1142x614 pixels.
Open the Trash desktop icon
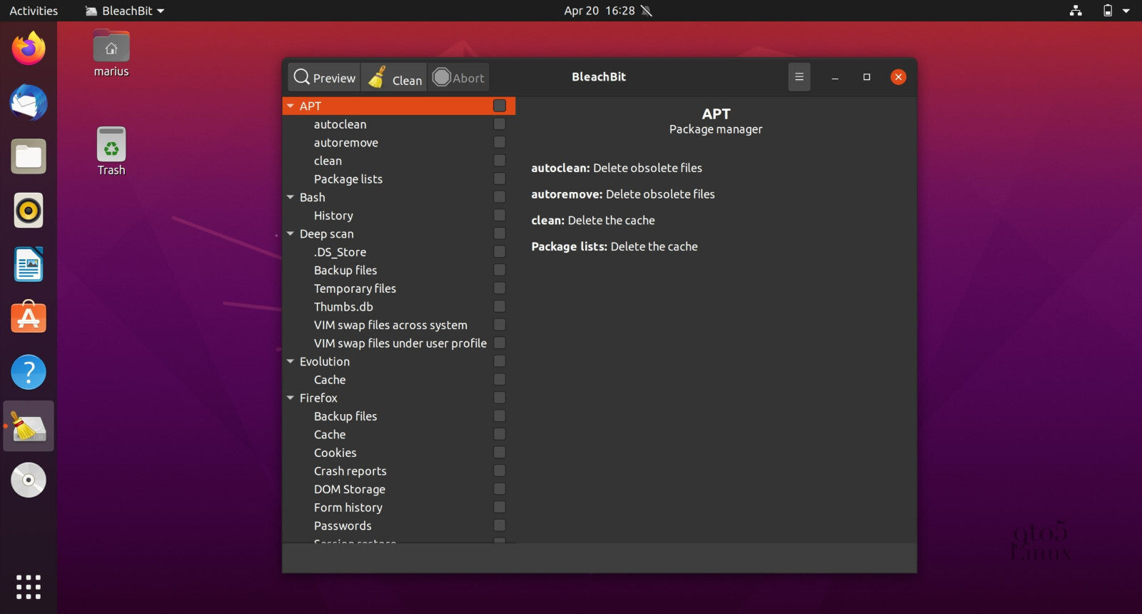[x=111, y=151]
